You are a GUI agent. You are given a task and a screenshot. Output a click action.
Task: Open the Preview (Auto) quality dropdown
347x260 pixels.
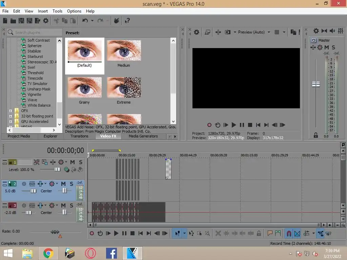[x=269, y=32]
